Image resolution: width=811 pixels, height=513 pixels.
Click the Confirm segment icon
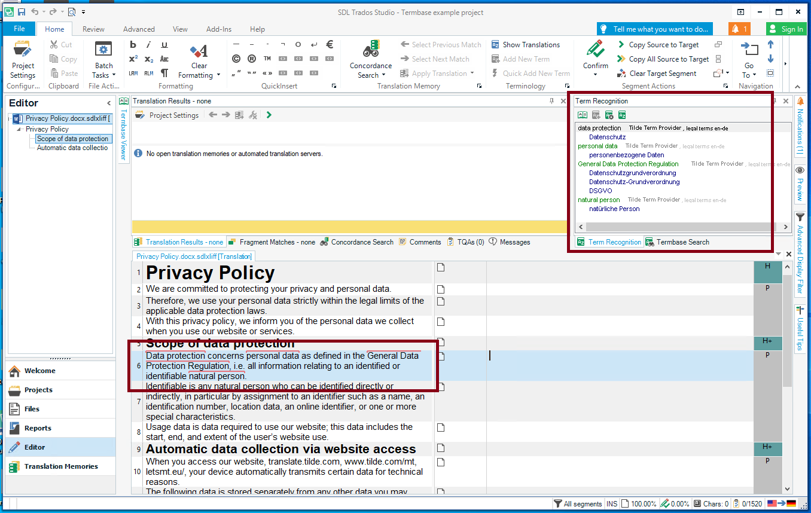tap(595, 50)
